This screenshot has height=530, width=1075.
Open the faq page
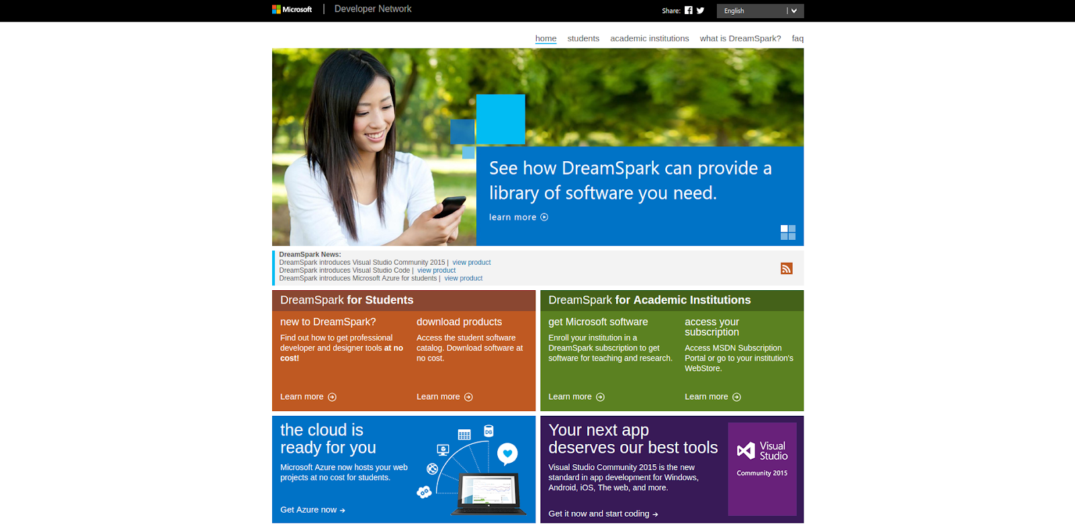pyautogui.click(x=798, y=38)
